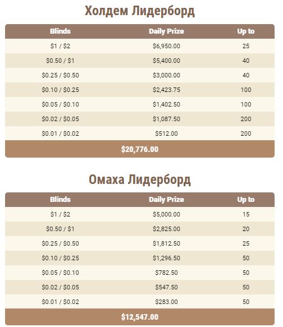Select the $782.50 prize value
Image resolution: width=283 pixels, height=327 pixels.
[166, 273]
